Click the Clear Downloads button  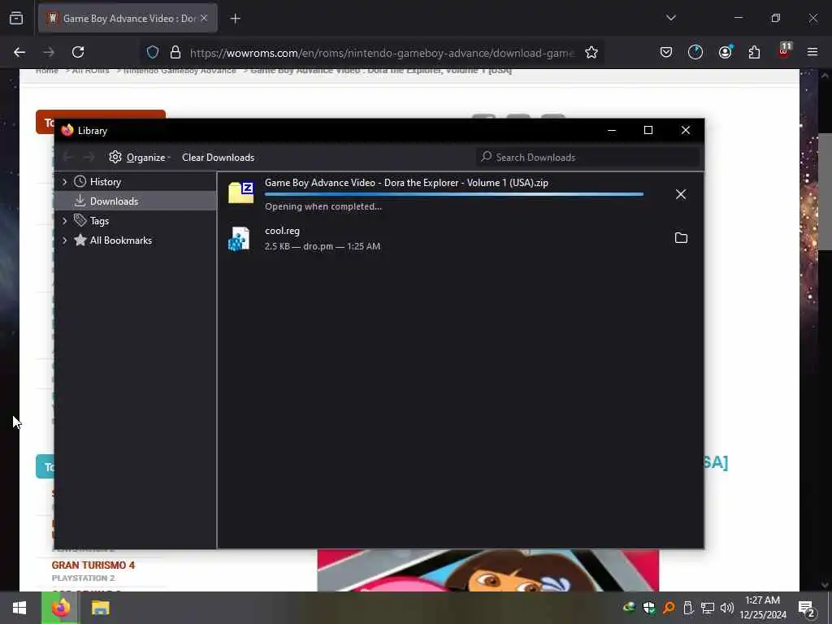pos(218,157)
